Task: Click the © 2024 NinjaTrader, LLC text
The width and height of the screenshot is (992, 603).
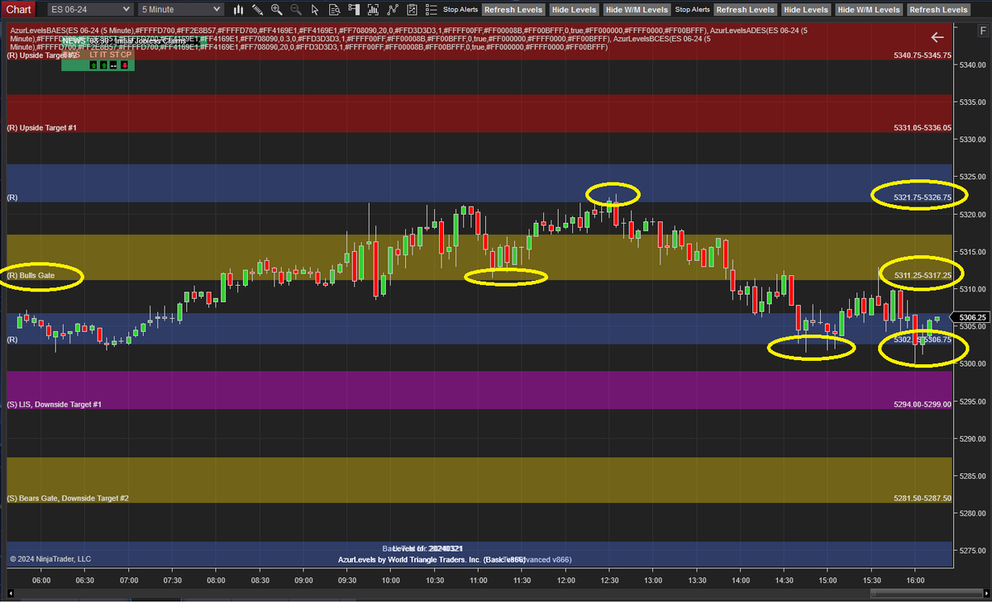Action: pyautogui.click(x=50, y=559)
